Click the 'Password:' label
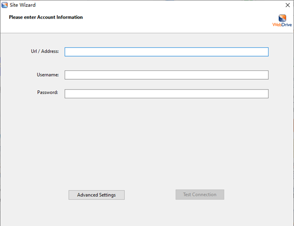294x226 pixels. click(x=48, y=92)
